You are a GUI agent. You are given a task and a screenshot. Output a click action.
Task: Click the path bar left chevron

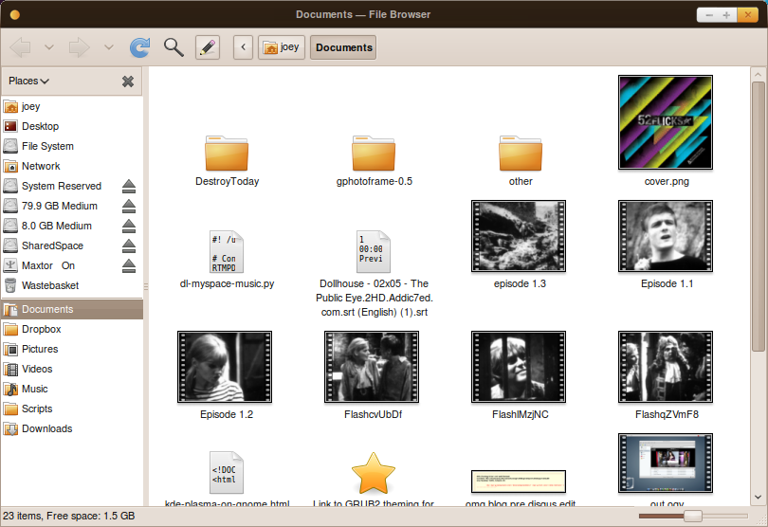(x=243, y=47)
